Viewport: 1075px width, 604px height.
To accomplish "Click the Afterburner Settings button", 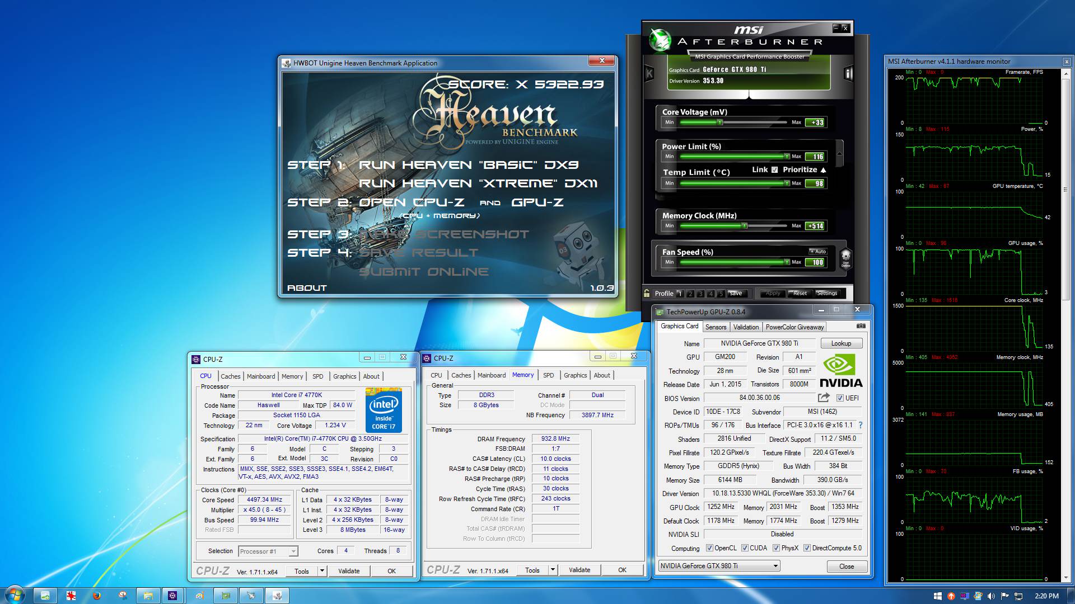I will coord(826,293).
